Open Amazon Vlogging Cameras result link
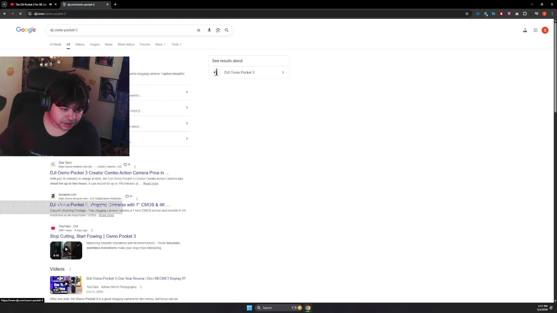Screen dimensions: 557x313 [x=110, y=205]
